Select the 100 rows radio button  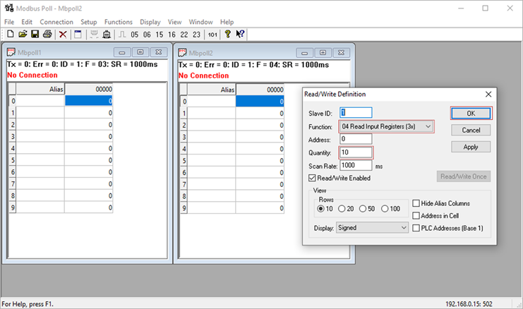385,209
